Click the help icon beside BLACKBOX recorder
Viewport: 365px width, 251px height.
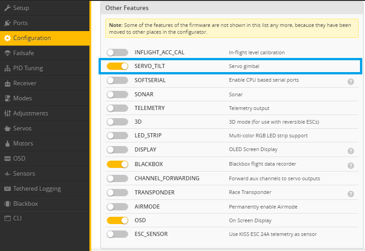pos(350,165)
